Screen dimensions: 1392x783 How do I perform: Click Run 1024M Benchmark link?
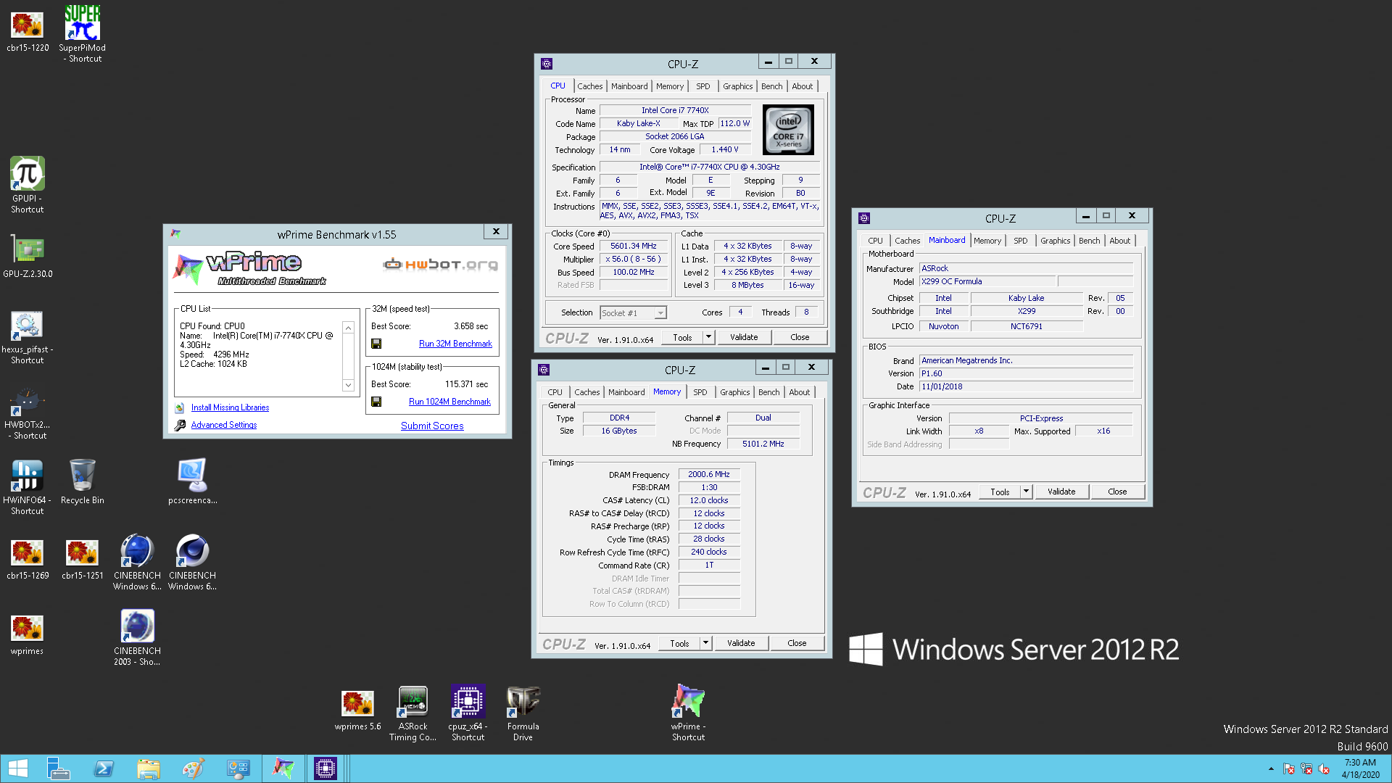point(449,402)
